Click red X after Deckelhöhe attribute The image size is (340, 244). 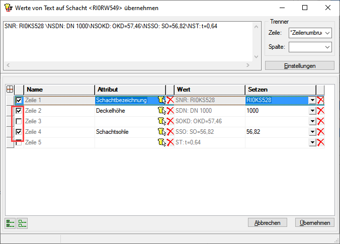tap(170, 111)
